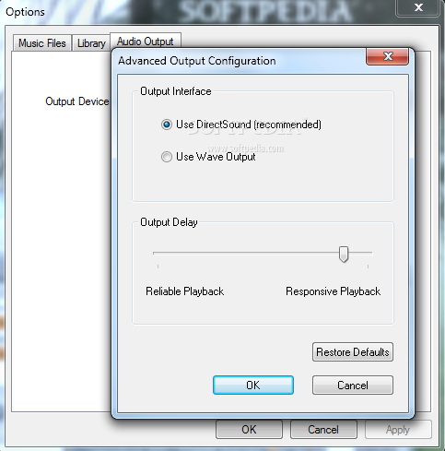Click Restore Defaults button
This screenshot has width=445, height=451.
point(353,352)
